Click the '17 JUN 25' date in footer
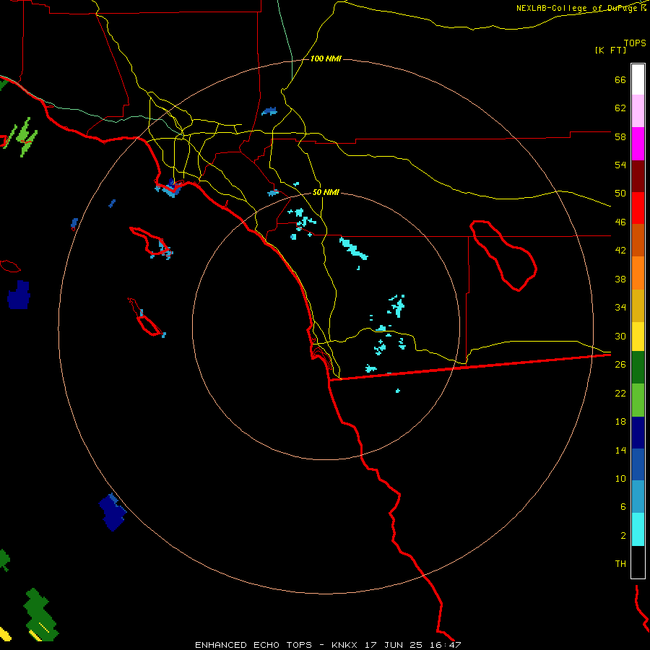 point(394,645)
